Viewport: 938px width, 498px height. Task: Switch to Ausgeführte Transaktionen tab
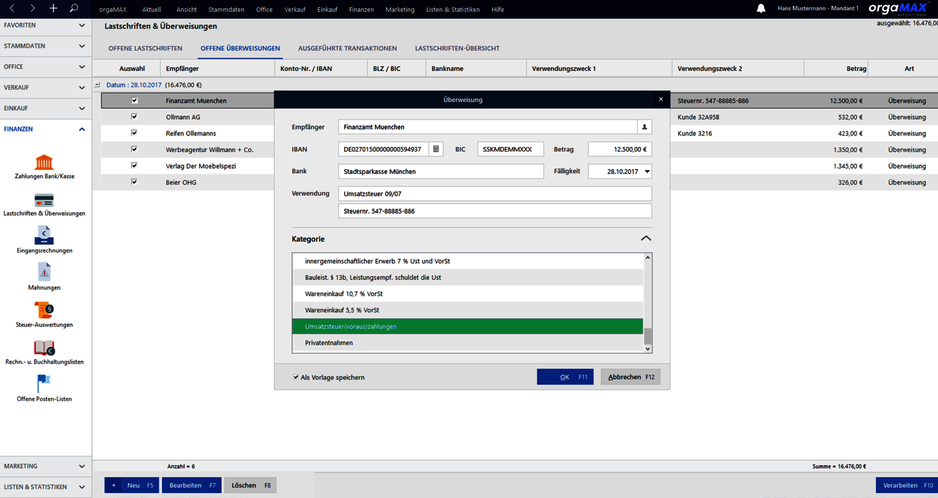pos(348,48)
